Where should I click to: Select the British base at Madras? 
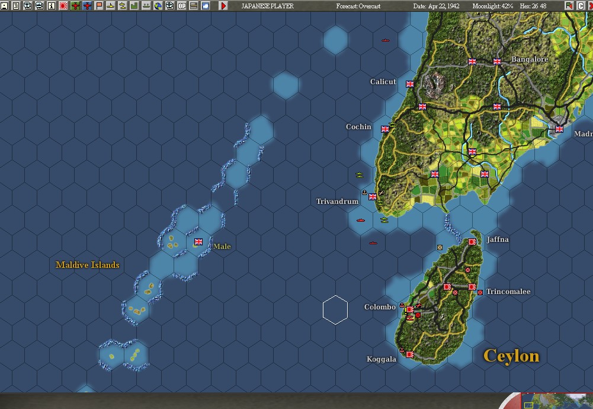pyautogui.click(x=559, y=129)
